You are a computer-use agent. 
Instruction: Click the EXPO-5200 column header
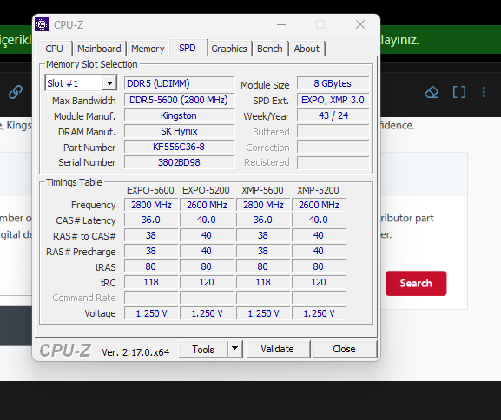(206, 190)
